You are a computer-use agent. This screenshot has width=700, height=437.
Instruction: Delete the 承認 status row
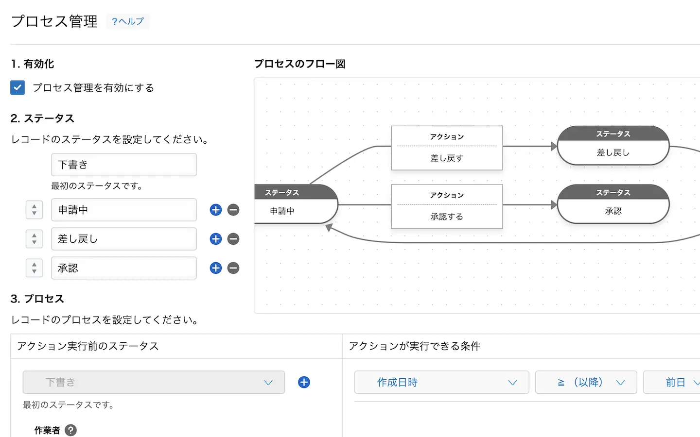[233, 268]
